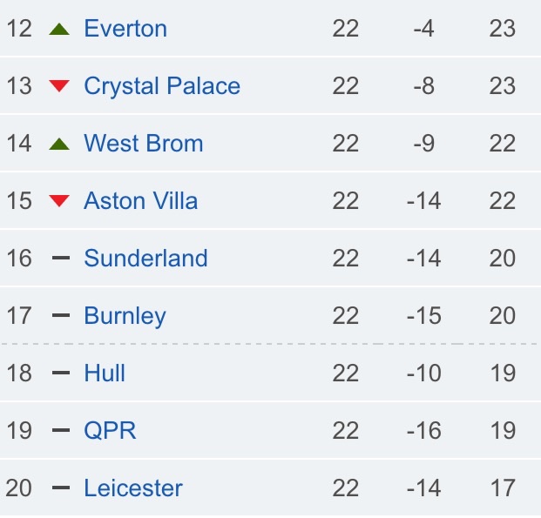Select the West Brom link

tap(143, 143)
